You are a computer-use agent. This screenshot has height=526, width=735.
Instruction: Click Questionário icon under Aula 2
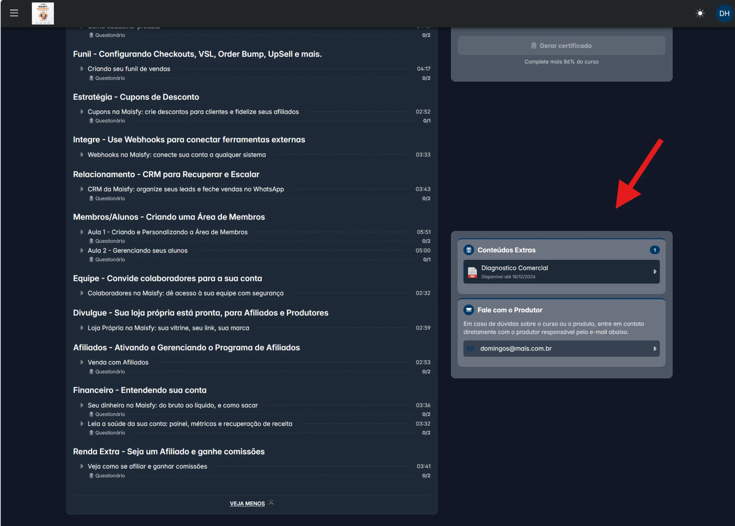[x=91, y=259]
